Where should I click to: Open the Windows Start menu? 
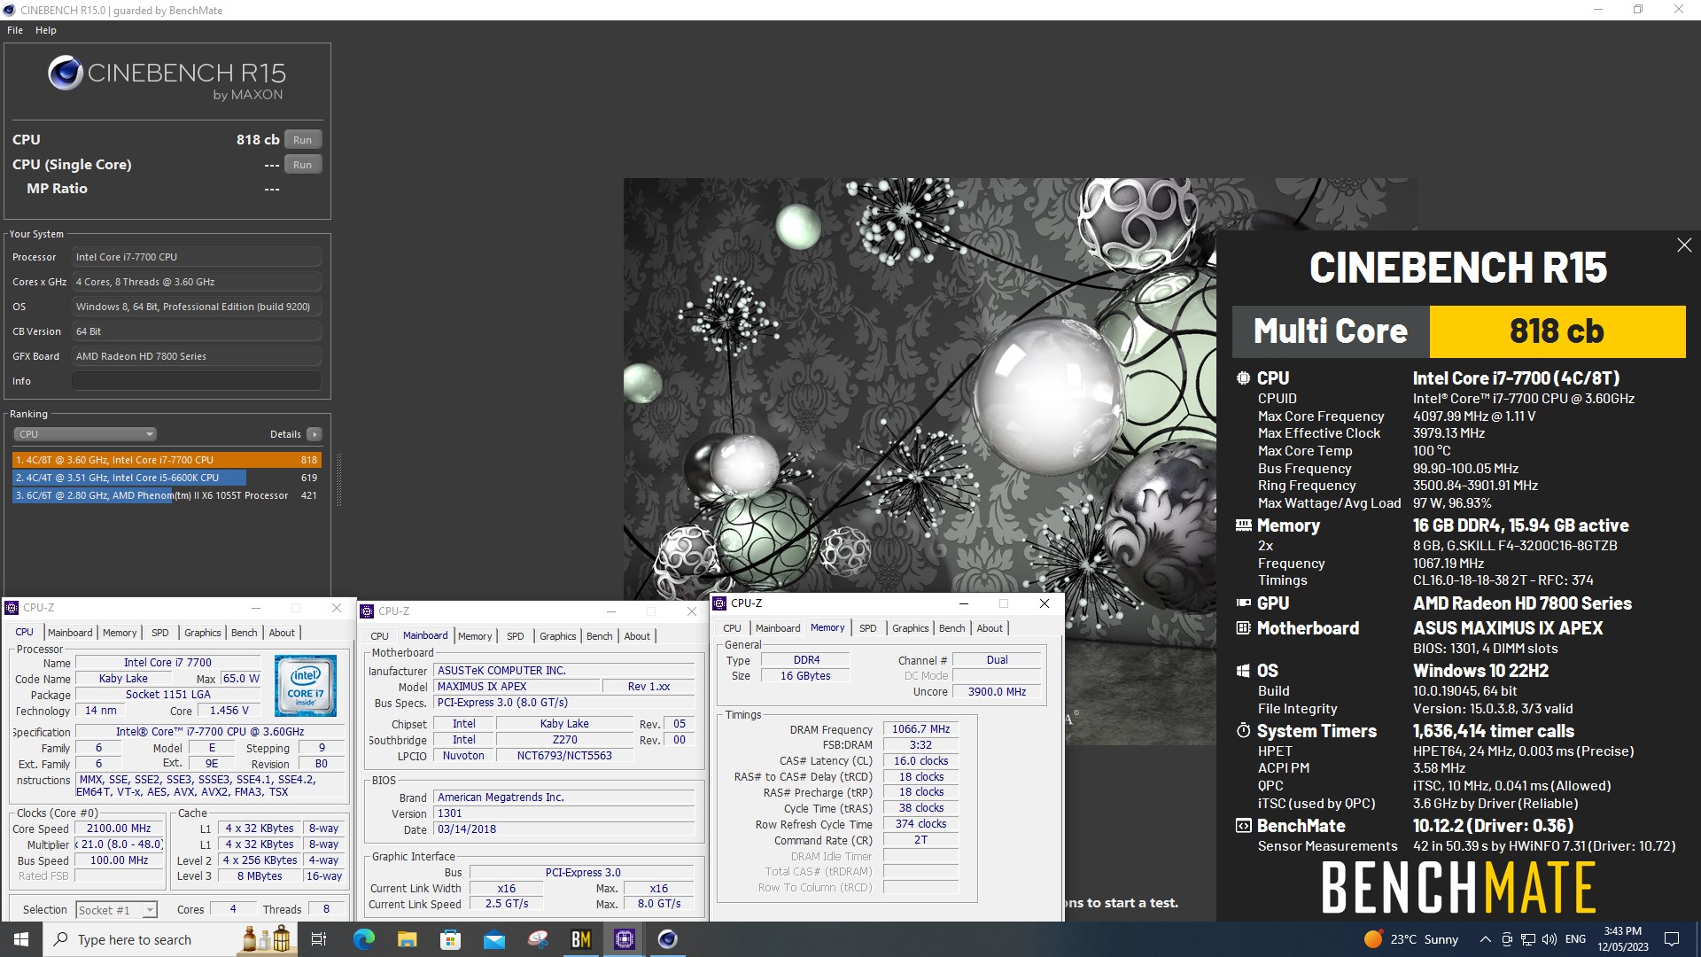click(21, 939)
